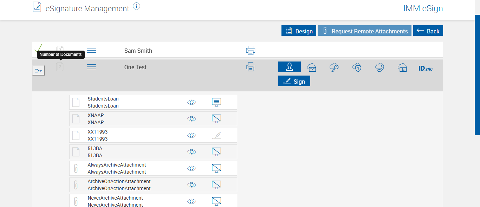The image size is (480, 207).
Task: Select email cloud authentication for One Test
Action: click(x=312, y=67)
